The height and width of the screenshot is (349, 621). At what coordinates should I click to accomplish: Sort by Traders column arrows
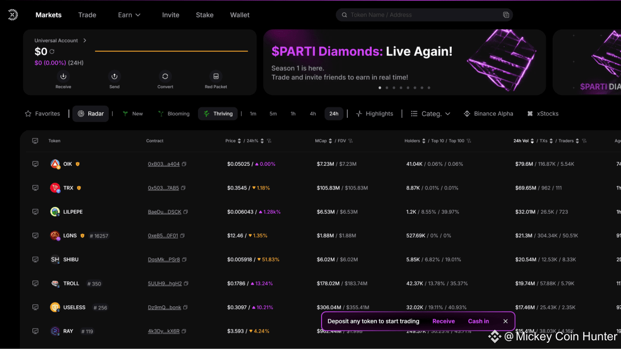[x=578, y=141]
